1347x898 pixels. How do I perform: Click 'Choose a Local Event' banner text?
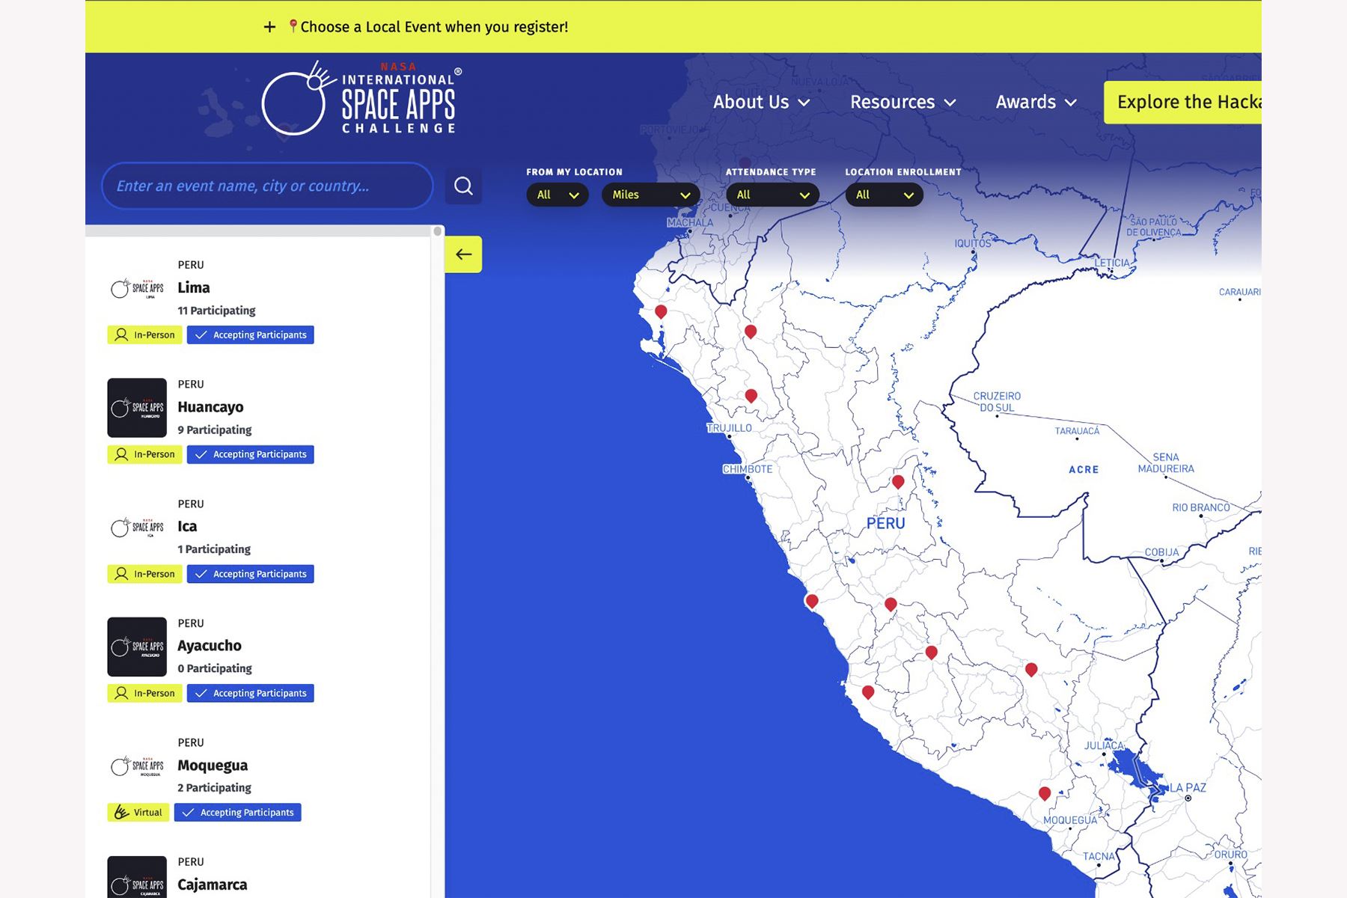[434, 27]
